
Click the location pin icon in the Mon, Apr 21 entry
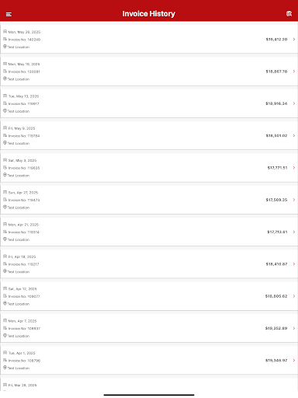[x=5, y=239]
